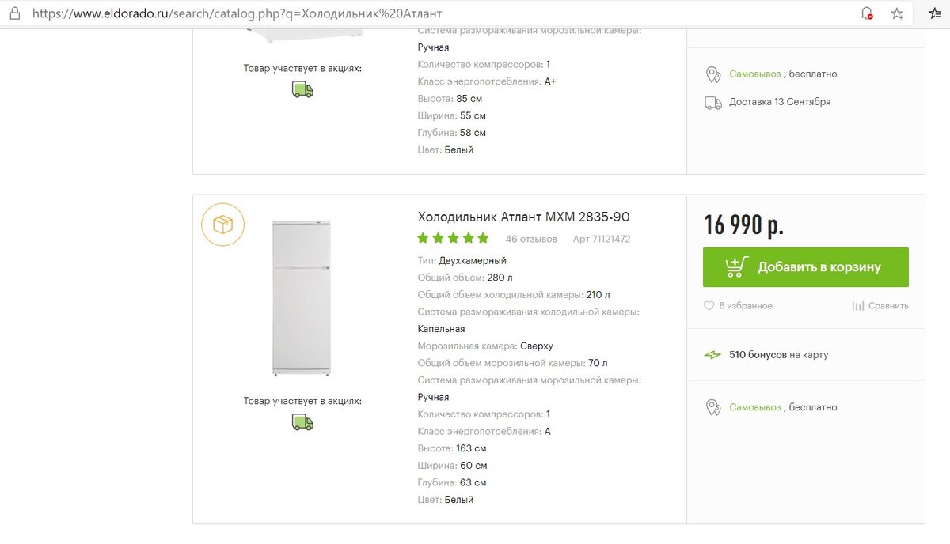
Task: Add МХМ 2835-90 to cart button
Action: (805, 267)
